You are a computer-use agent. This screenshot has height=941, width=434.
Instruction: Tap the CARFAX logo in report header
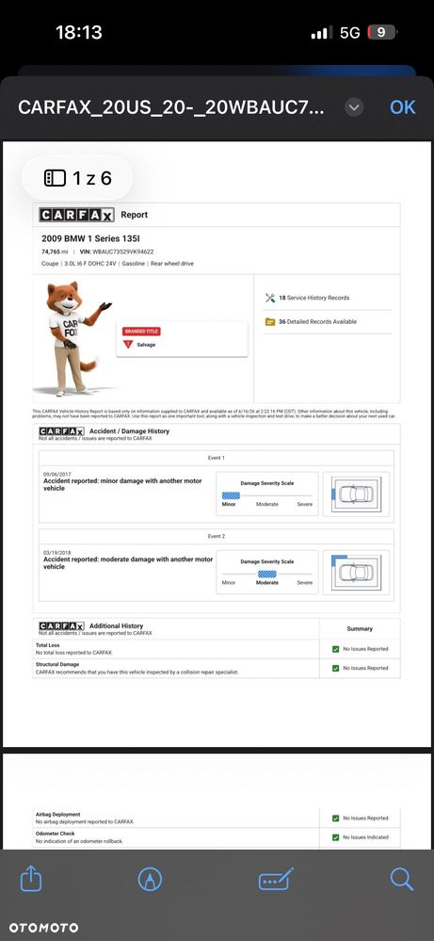[x=76, y=215]
